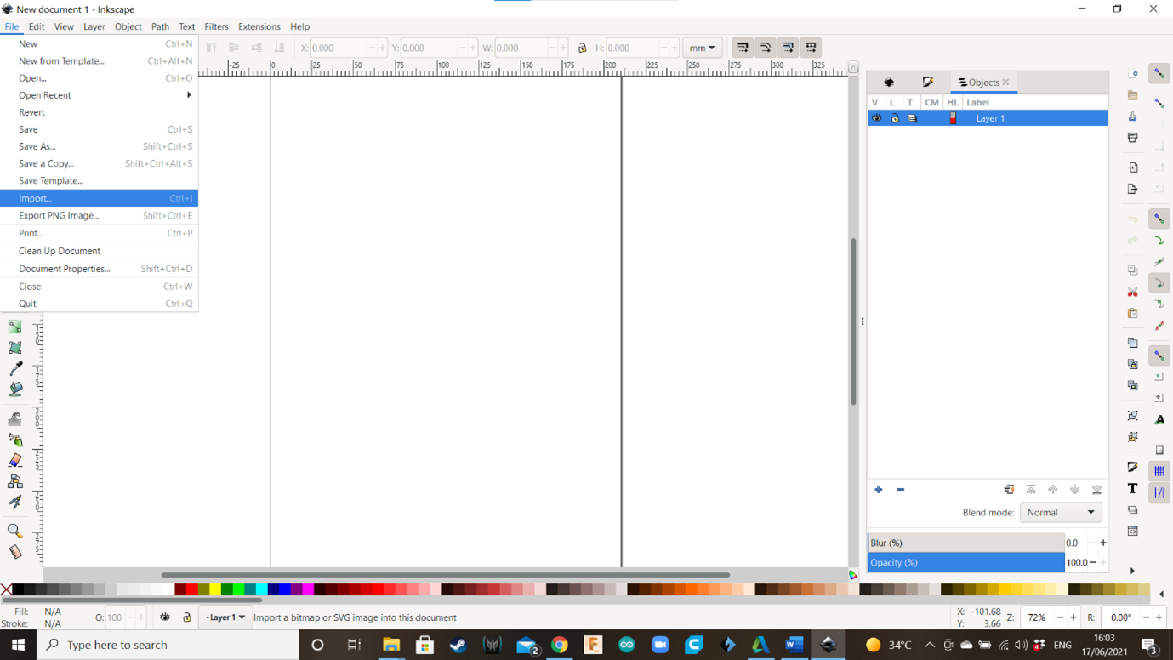1173x660 pixels.
Task: Choose Save As from the File menu
Action: (x=99, y=146)
